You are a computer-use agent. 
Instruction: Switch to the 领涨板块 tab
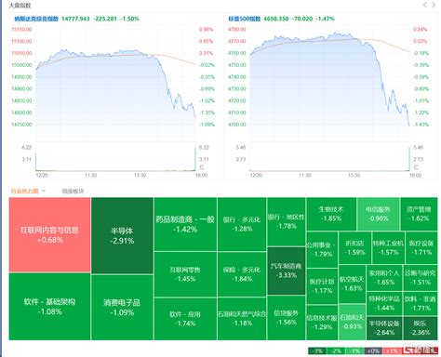coord(73,192)
